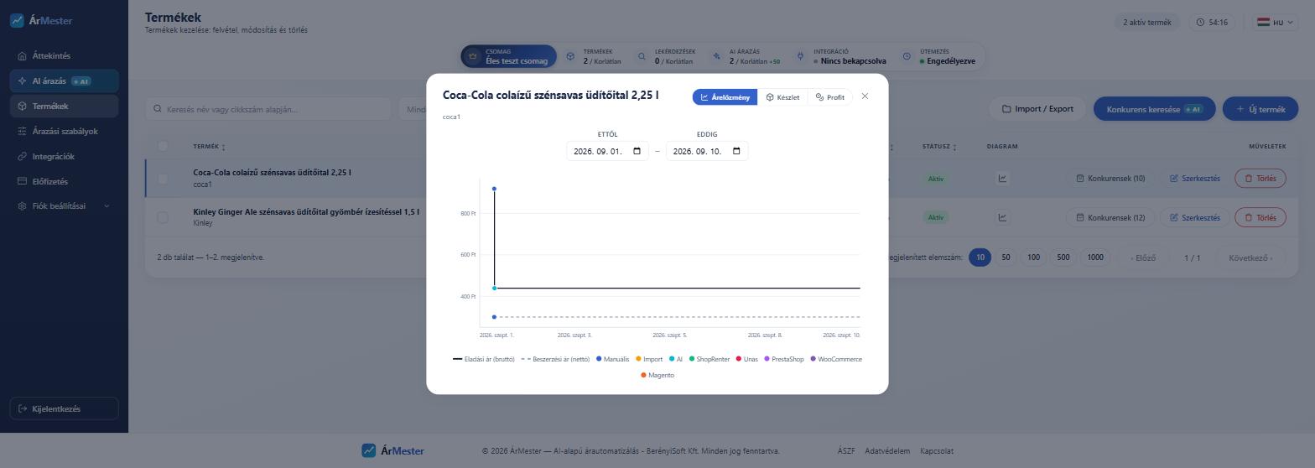Toggle ShopRenter legend entry
Viewport: 1315px width, 468px height.
click(x=709, y=359)
